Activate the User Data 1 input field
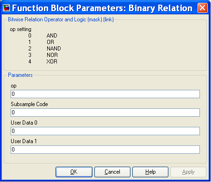The height and width of the screenshot is (182, 211). pos(105,150)
